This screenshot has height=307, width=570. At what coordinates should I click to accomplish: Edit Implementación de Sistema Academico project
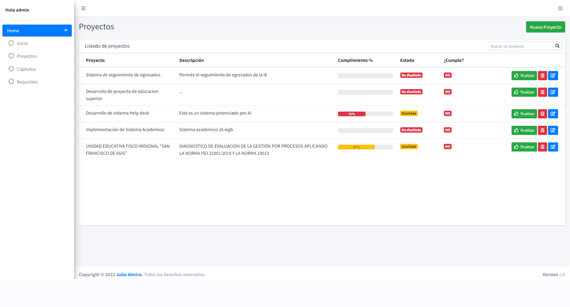(553, 131)
